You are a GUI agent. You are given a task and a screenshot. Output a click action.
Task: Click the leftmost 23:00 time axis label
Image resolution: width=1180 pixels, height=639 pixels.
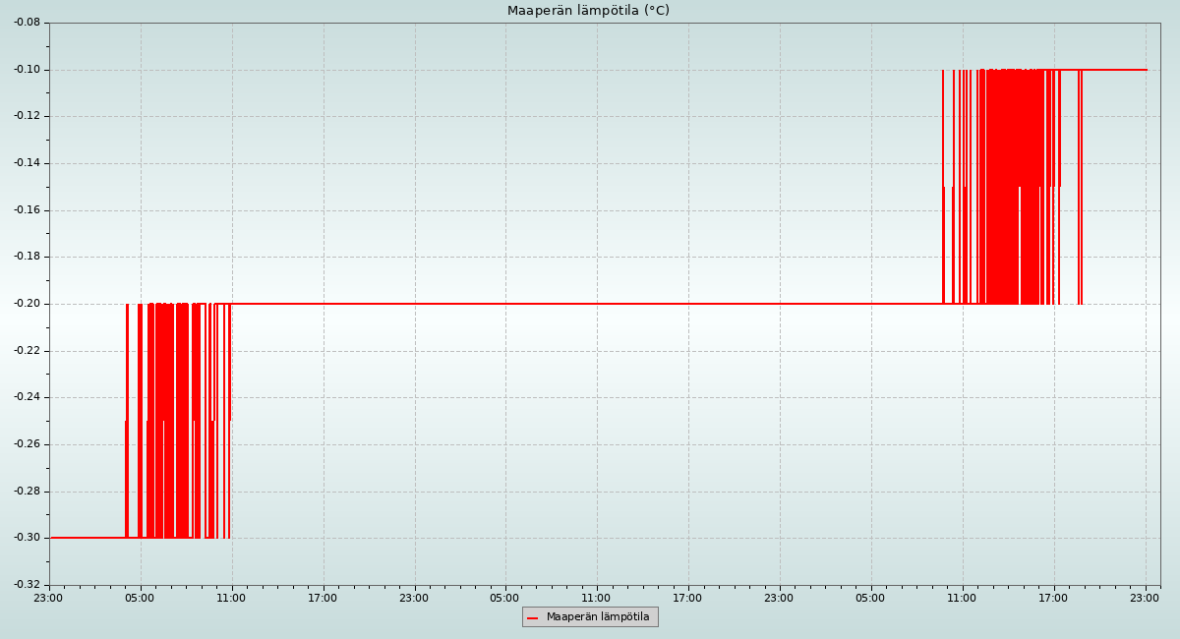48,598
